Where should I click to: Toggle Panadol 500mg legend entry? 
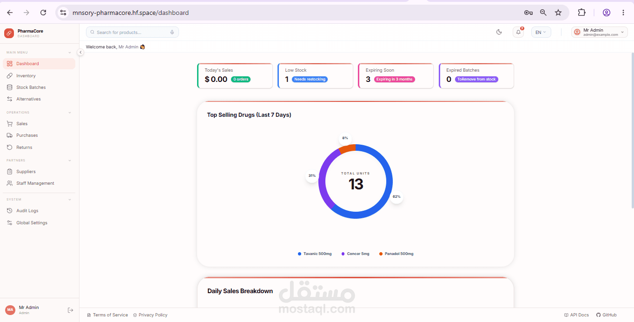tap(396, 254)
